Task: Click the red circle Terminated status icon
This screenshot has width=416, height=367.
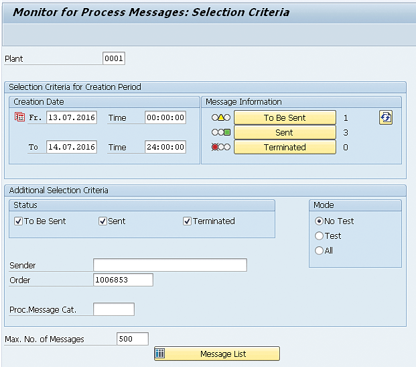Action: click(215, 147)
